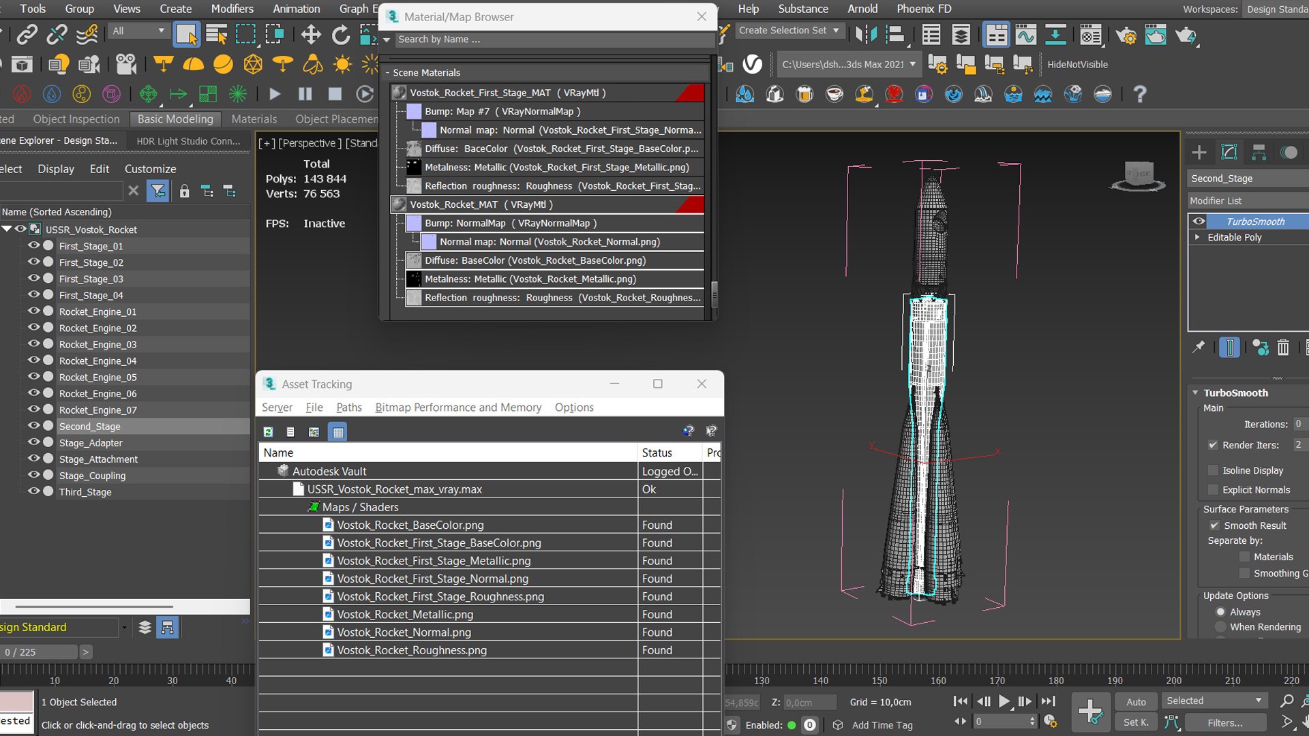
Task: Open Material/Map Browser options arrow
Action: tap(387, 40)
